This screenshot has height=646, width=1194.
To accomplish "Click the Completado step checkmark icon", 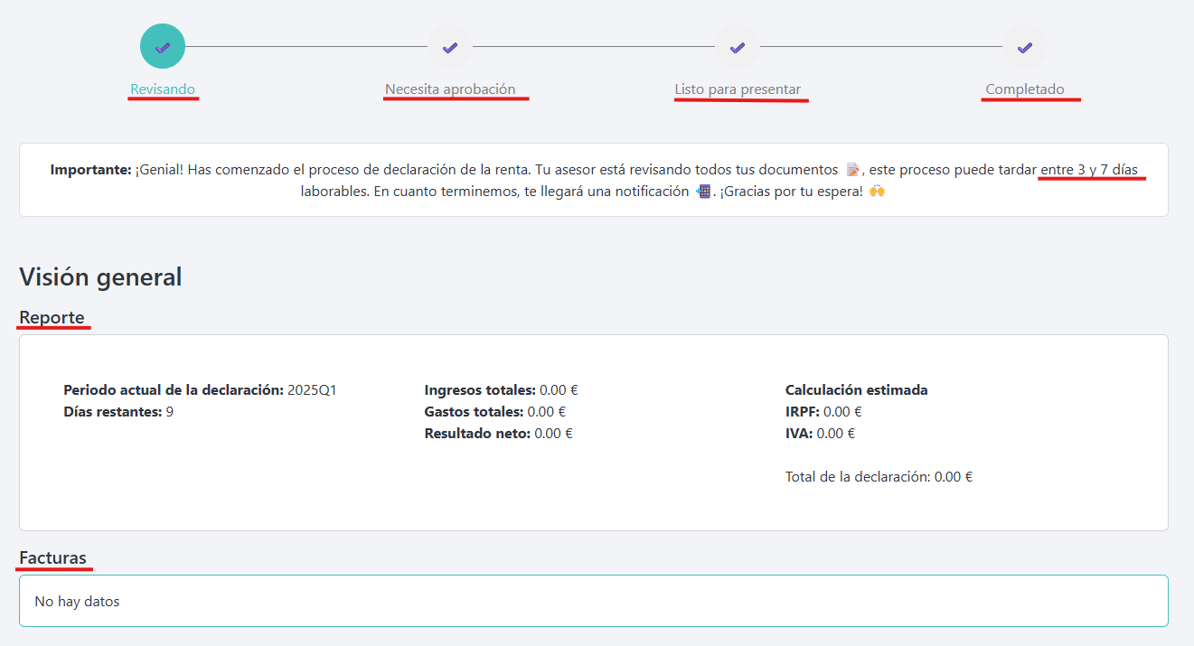I will click(1025, 47).
